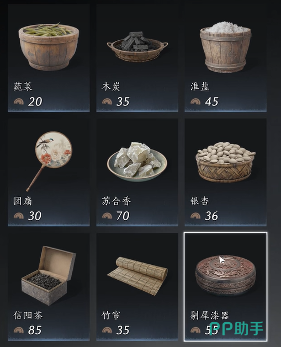The image size is (281, 347).
Task: Click the 银杏 ginkgo nut basket
Action: [225, 162]
